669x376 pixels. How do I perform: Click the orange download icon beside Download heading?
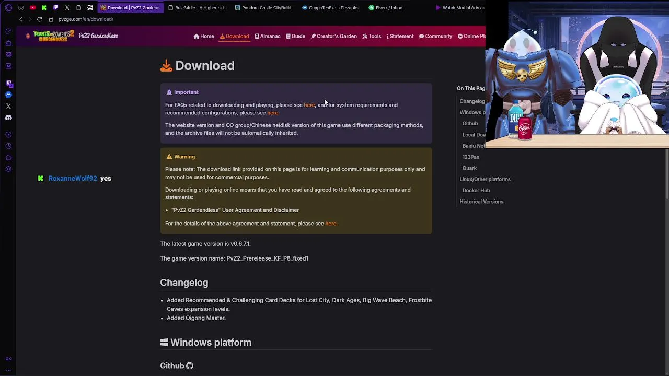[166, 65]
